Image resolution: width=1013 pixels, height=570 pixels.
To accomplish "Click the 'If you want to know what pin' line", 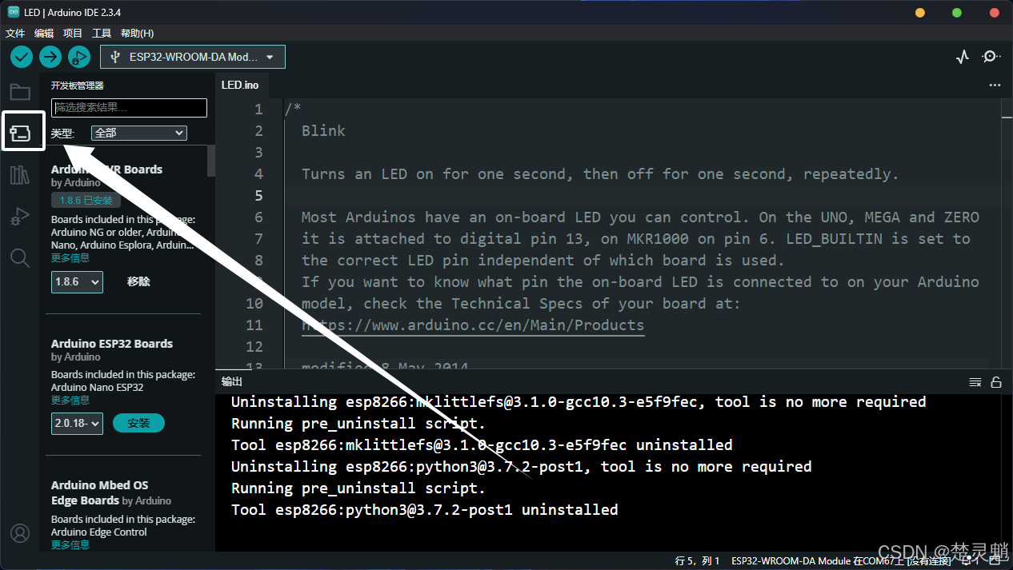I will [x=640, y=282].
